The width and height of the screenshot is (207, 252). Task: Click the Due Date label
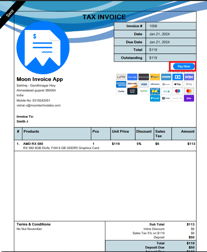(134, 42)
